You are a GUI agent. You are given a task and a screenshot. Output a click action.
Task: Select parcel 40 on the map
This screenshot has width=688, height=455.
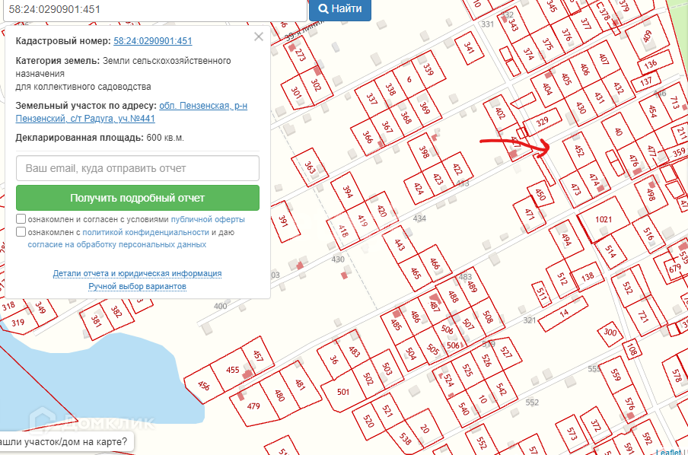click(618, 131)
